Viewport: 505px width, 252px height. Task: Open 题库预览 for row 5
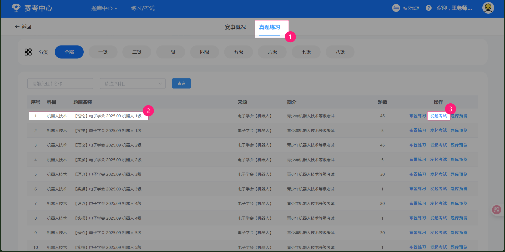click(x=459, y=174)
